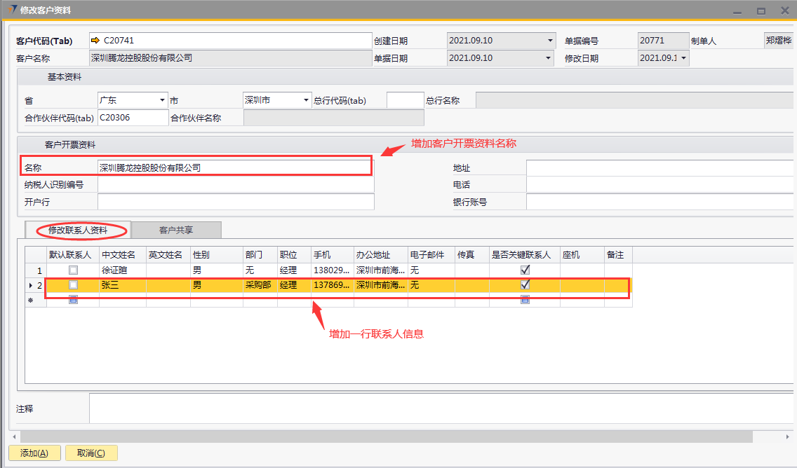This screenshot has height=468, width=797.
Task: Click the row 2 selector arrow
Action: (x=29, y=286)
